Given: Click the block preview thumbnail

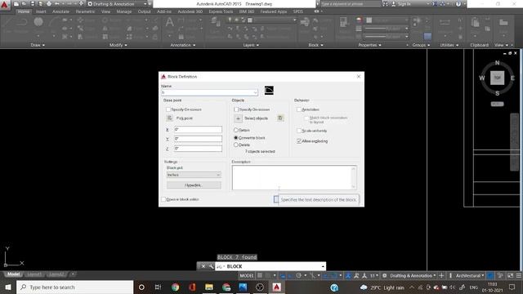Looking at the screenshot, I should pyautogui.click(x=269, y=91).
